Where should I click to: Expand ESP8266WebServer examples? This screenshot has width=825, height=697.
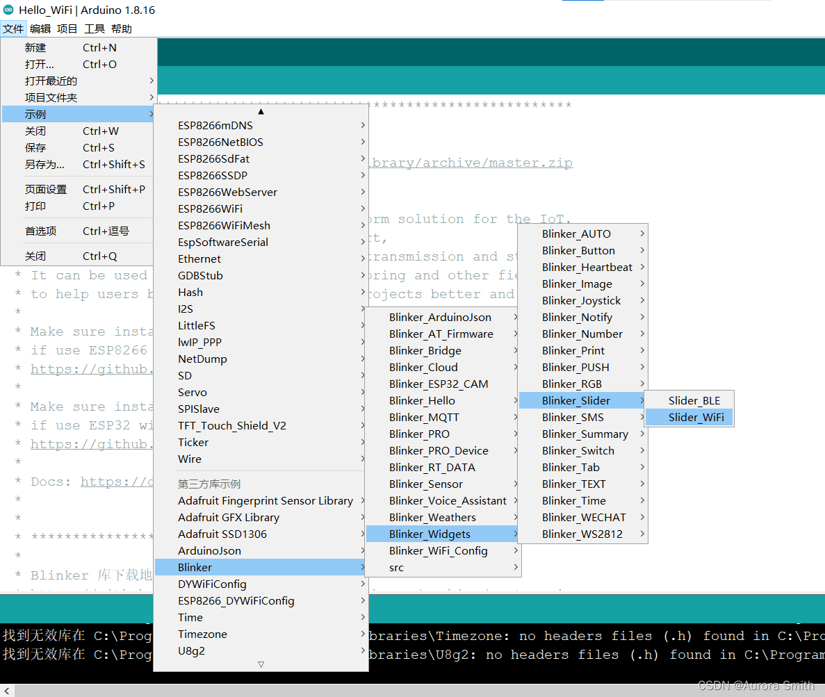[261, 192]
